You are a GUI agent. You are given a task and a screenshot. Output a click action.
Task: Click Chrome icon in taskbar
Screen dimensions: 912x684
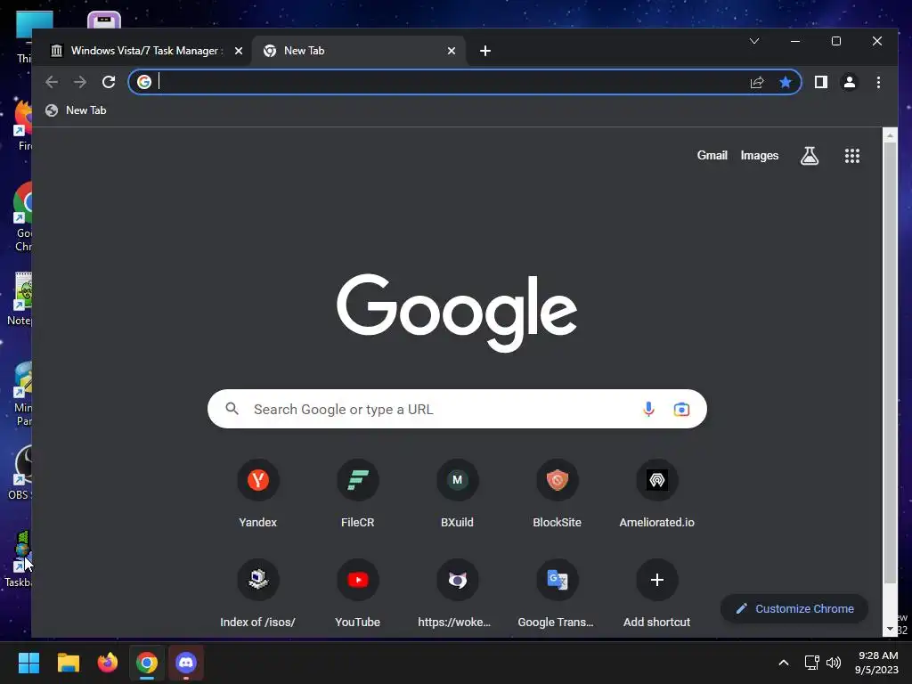click(x=147, y=663)
